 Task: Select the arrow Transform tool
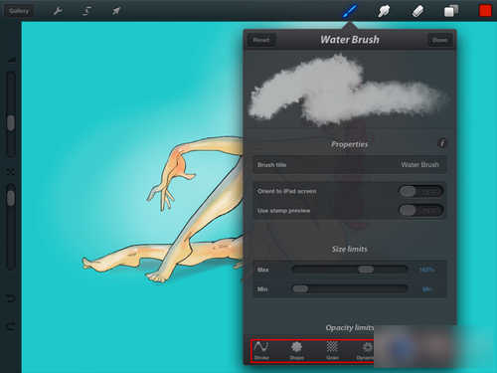pos(115,11)
